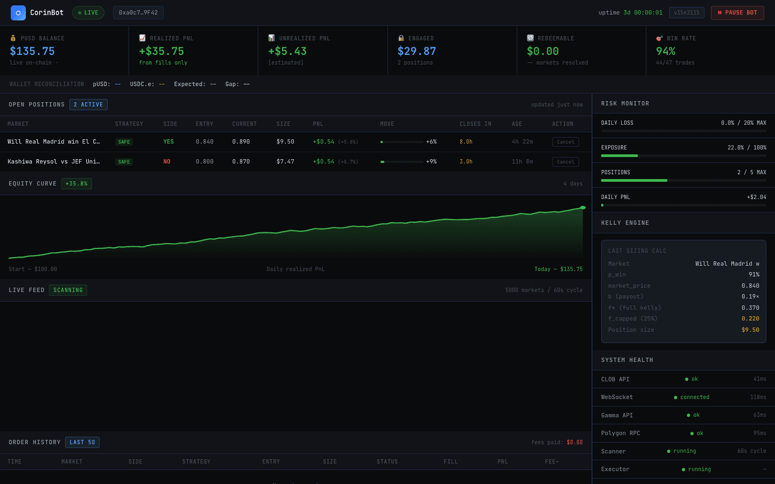Viewport: 775px width, 484px height.
Task: Click the green endpoint dot on equity curve
Action: point(583,208)
